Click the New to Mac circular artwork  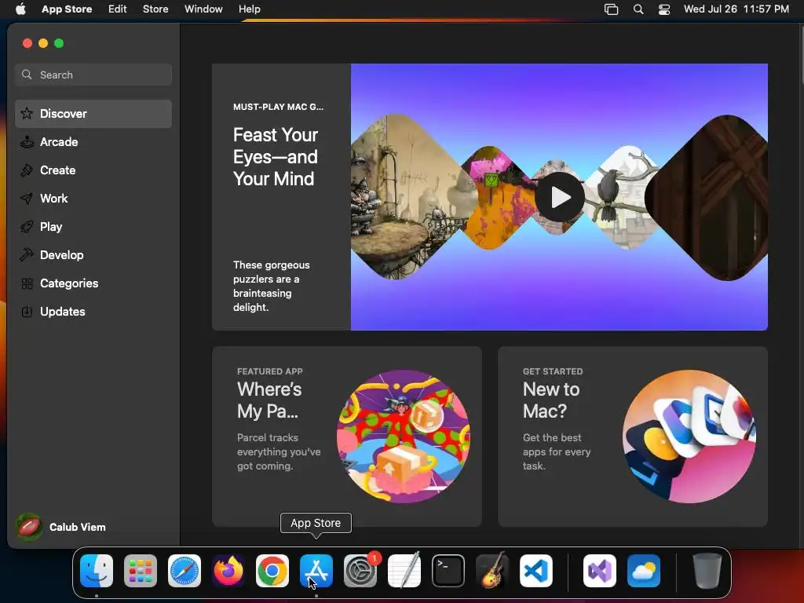[689, 437]
